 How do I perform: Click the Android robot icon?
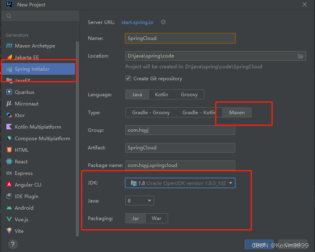click(9, 208)
